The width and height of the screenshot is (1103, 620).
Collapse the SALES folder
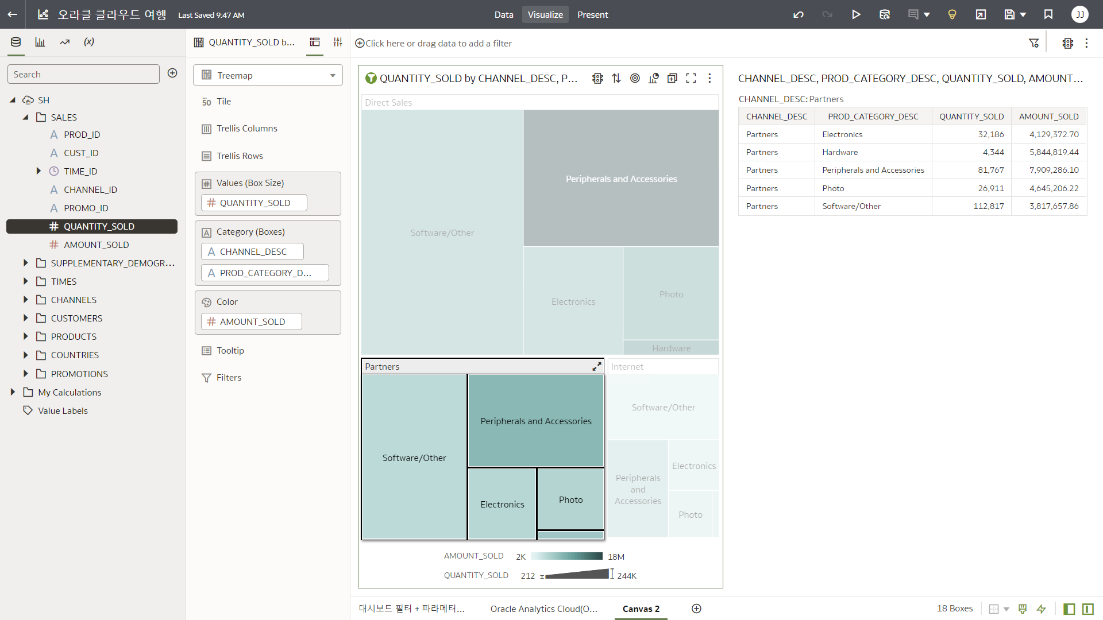tap(26, 117)
